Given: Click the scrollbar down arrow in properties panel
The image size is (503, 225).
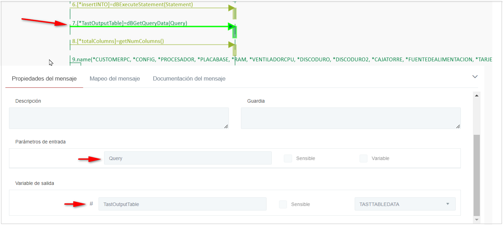Looking at the screenshot, I should [477, 219].
